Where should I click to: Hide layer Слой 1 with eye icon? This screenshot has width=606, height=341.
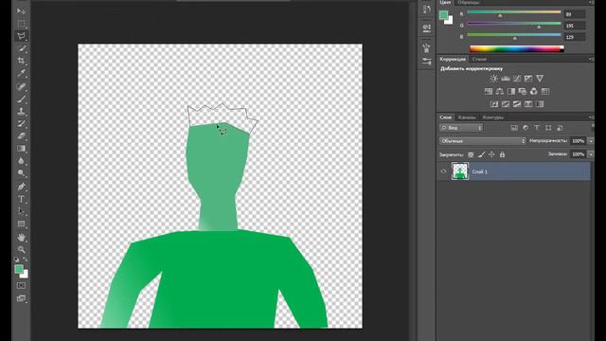443,170
